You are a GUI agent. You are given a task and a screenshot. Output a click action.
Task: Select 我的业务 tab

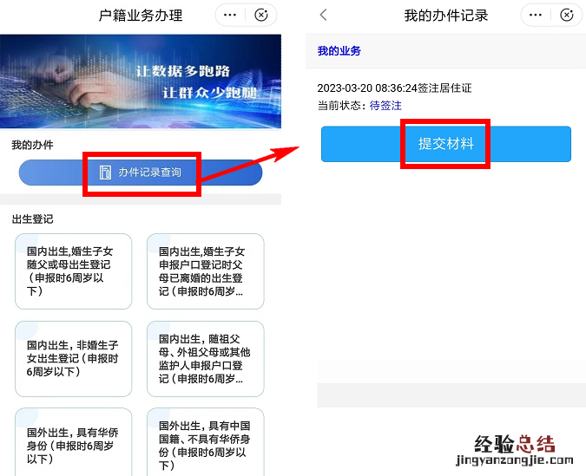click(x=339, y=51)
